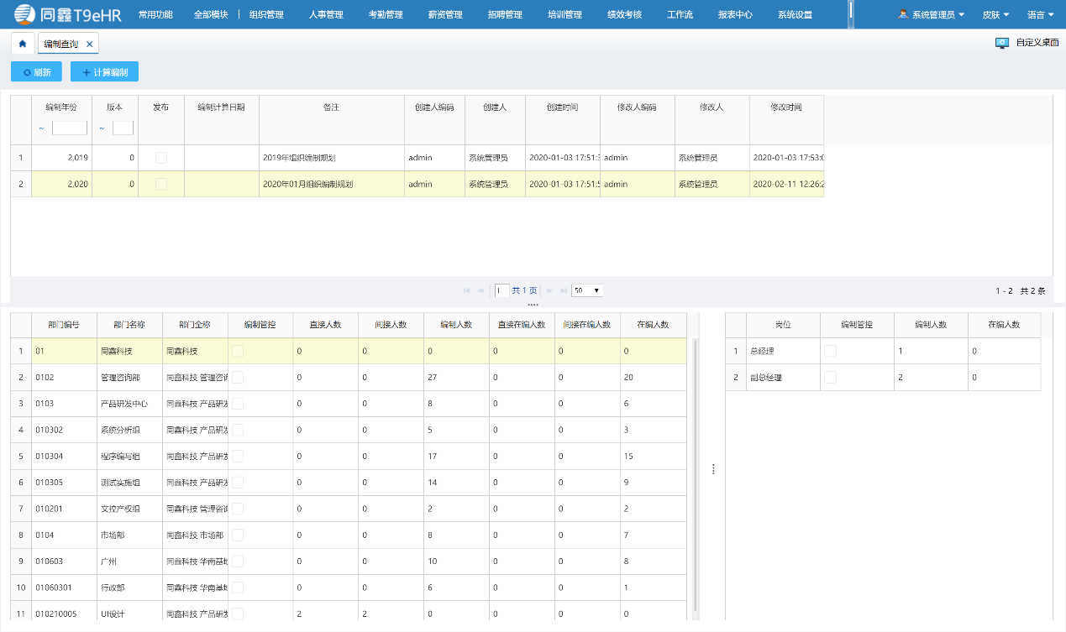Click the next page arrow in pager

550,290
